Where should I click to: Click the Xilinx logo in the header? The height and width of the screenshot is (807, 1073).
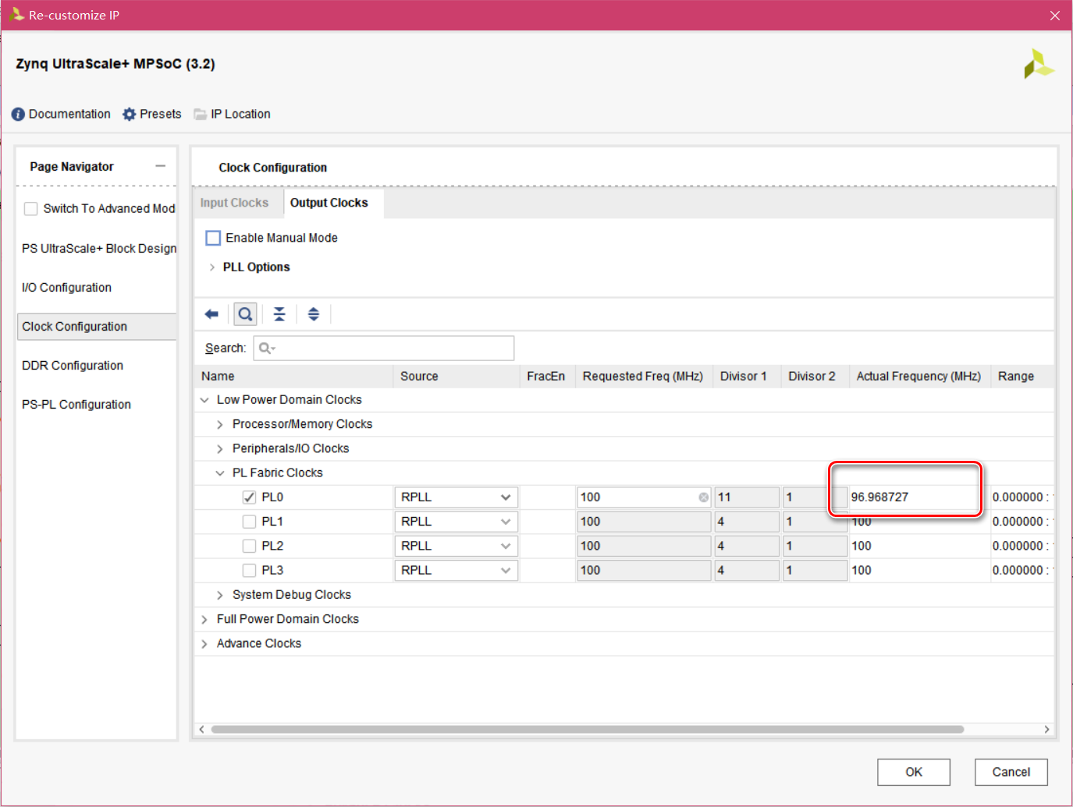[x=1039, y=64]
